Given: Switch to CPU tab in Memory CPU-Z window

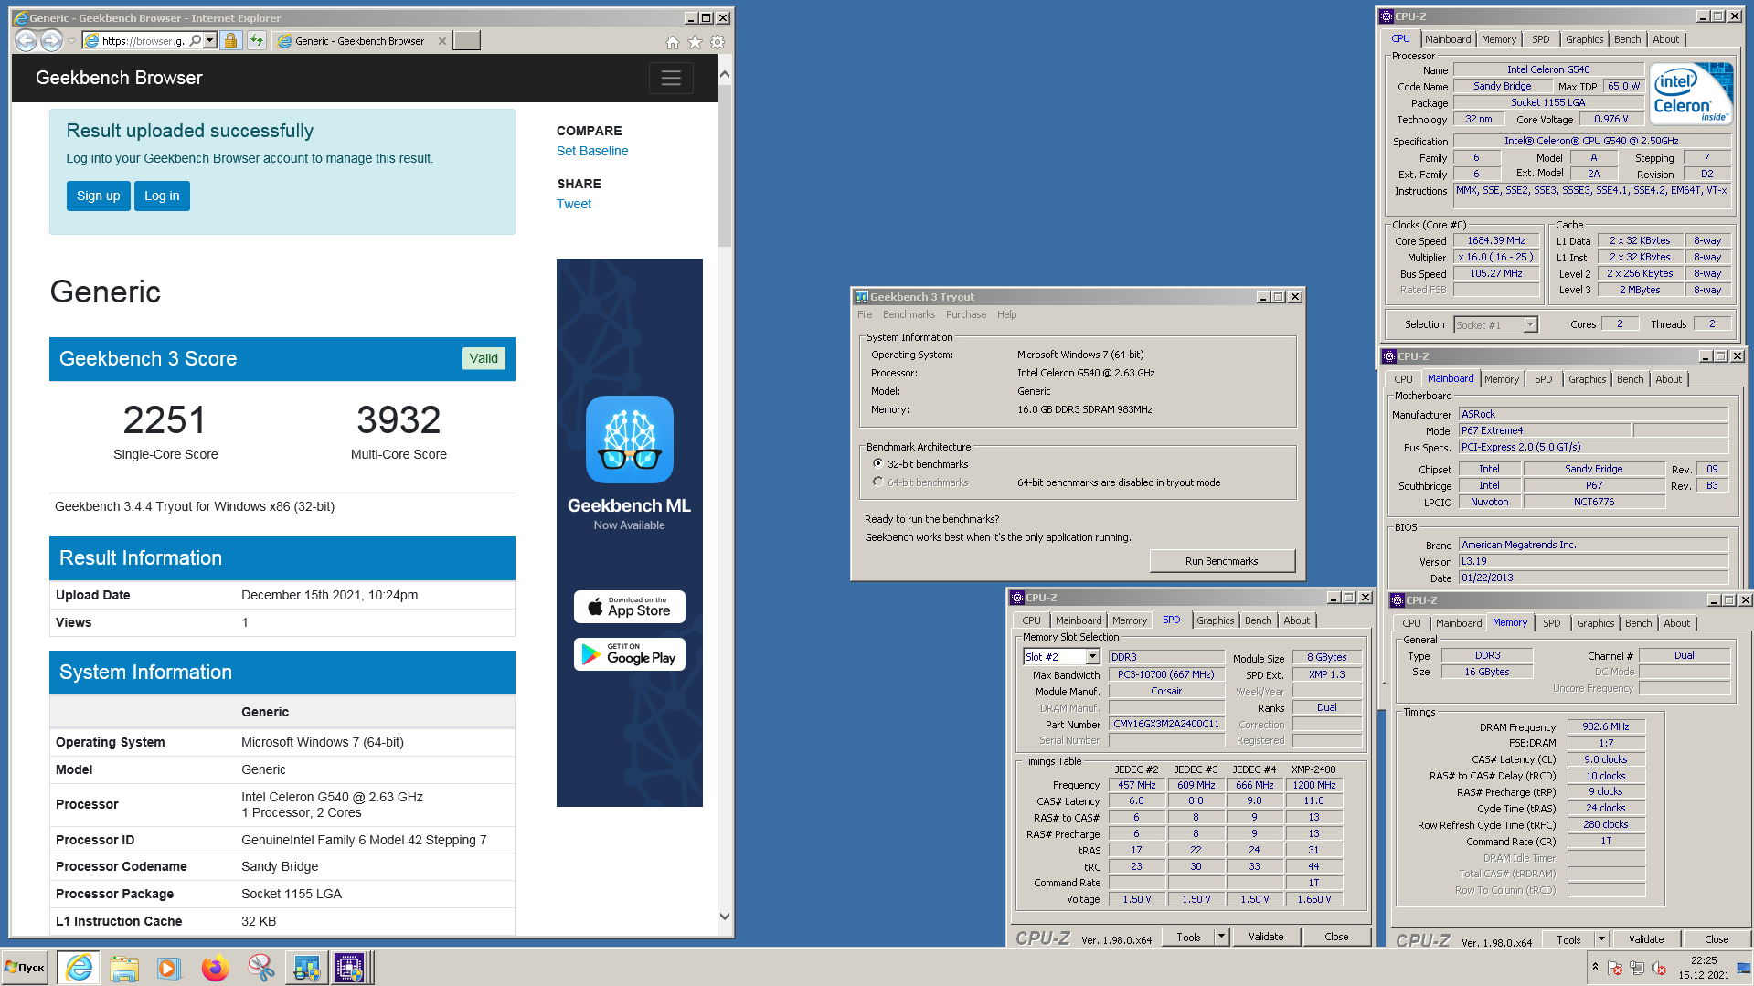Looking at the screenshot, I should click(1411, 623).
